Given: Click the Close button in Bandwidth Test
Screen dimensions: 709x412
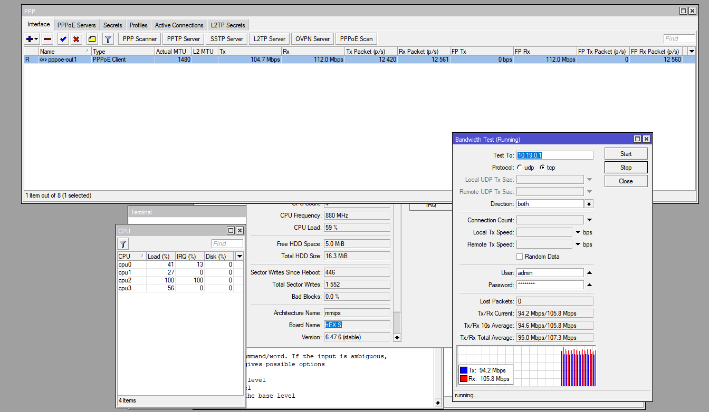Looking at the screenshot, I should [x=626, y=181].
